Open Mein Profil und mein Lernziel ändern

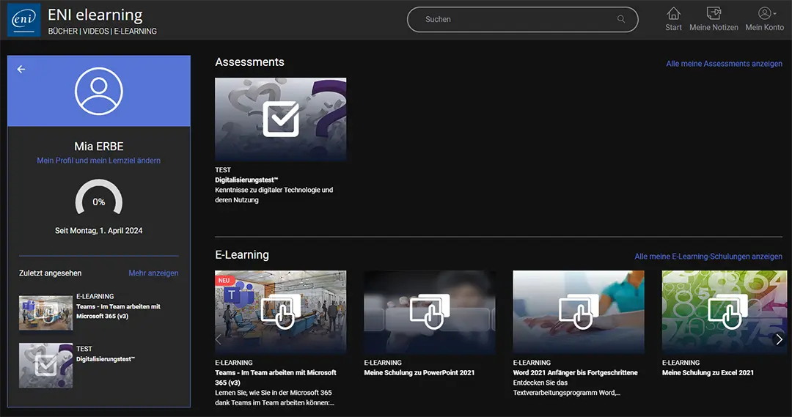98,160
